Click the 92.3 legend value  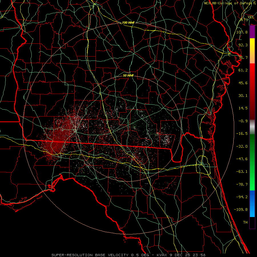243,45
